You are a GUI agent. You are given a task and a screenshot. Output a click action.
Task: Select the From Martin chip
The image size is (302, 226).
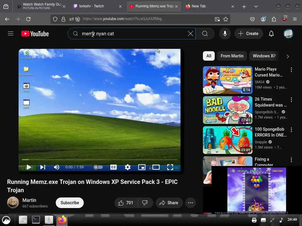click(232, 56)
